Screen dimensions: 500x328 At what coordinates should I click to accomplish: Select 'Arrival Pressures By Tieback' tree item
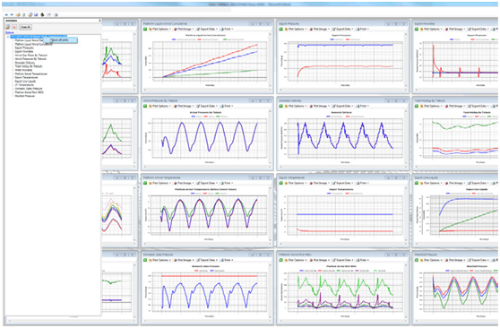pos(30,59)
